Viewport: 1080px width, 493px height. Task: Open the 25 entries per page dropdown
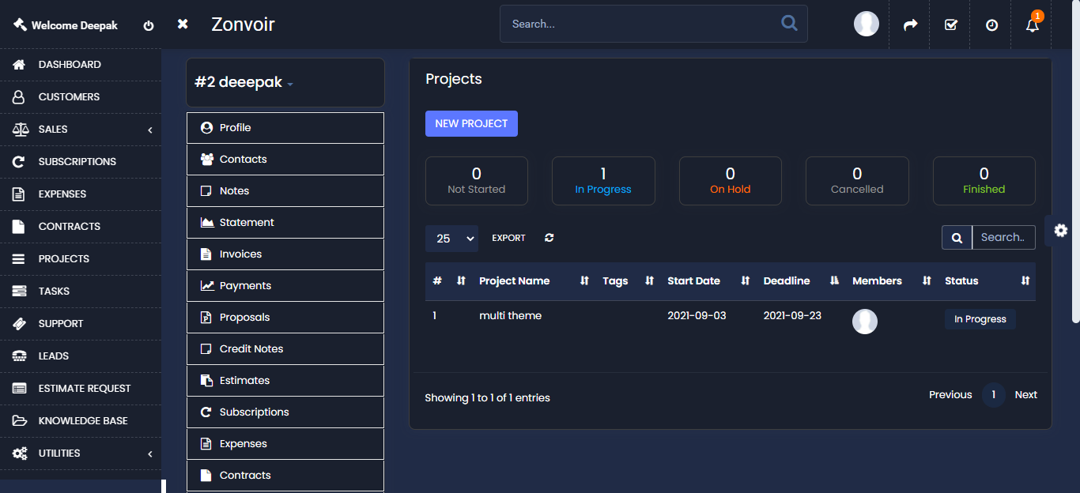click(451, 239)
